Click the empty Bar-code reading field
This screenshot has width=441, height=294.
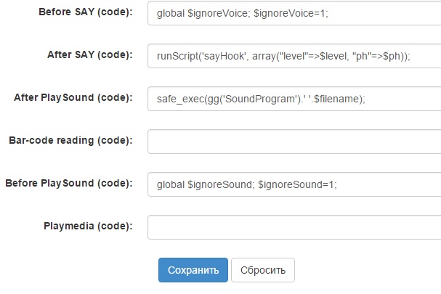pos(294,141)
